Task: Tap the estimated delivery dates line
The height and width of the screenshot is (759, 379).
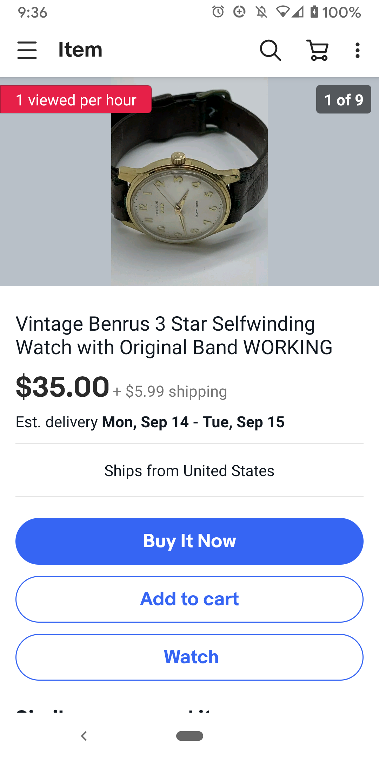Action: click(x=150, y=422)
